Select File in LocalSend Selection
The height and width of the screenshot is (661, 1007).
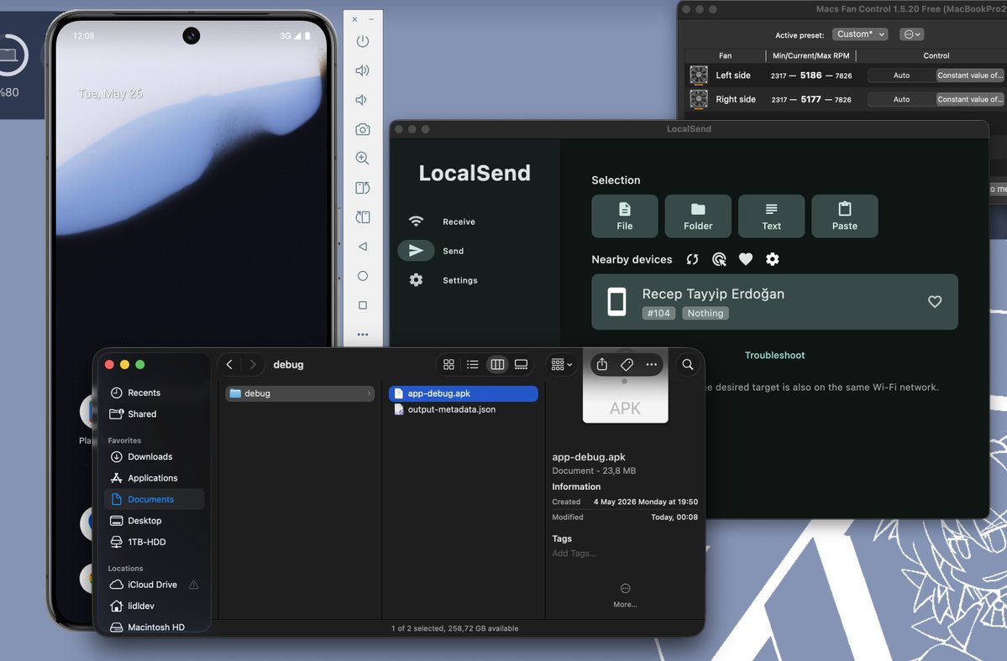[x=625, y=216]
